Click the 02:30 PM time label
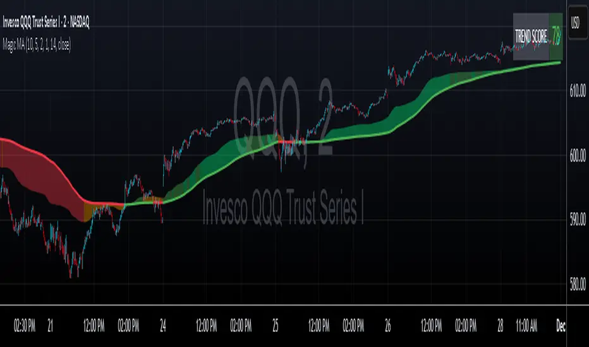This screenshot has width=589, height=347. click(x=25, y=326)
